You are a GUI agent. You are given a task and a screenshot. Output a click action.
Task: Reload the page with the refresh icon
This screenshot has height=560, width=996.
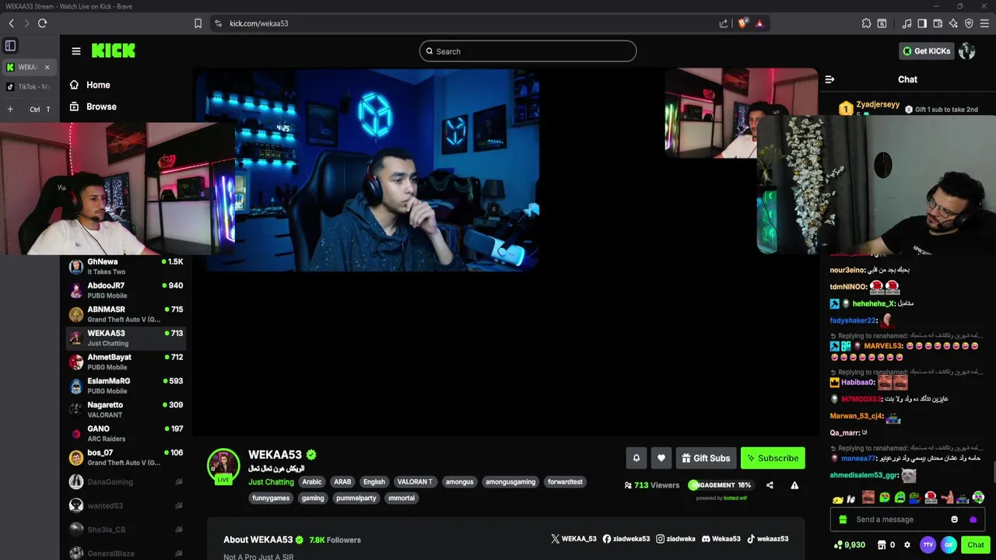tap(42, 23)
